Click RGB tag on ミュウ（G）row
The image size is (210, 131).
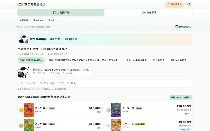coord(51,124)
